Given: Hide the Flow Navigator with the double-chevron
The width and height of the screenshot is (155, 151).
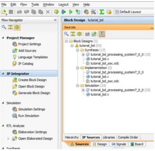Looking at the screenshot, I should (55, 20).
